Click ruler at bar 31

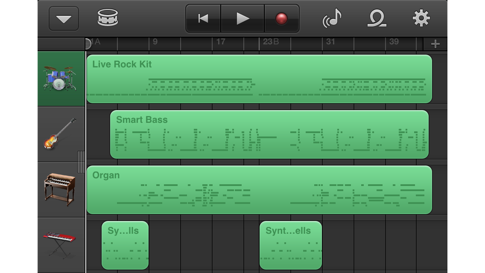click(x=330, y=42)
